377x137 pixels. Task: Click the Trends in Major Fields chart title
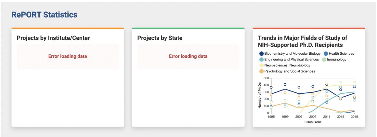click(303, 41)
